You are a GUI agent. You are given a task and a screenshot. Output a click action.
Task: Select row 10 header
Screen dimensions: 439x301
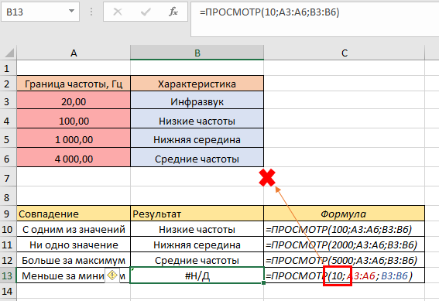tap(8, 229)
